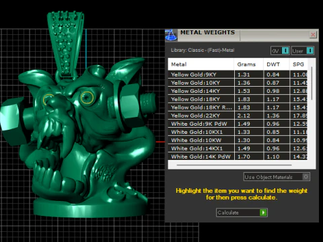The image size is (323, 242).
Task: Sort by the Grams column header
Action: pyautogui.click(x=248, y=65)
